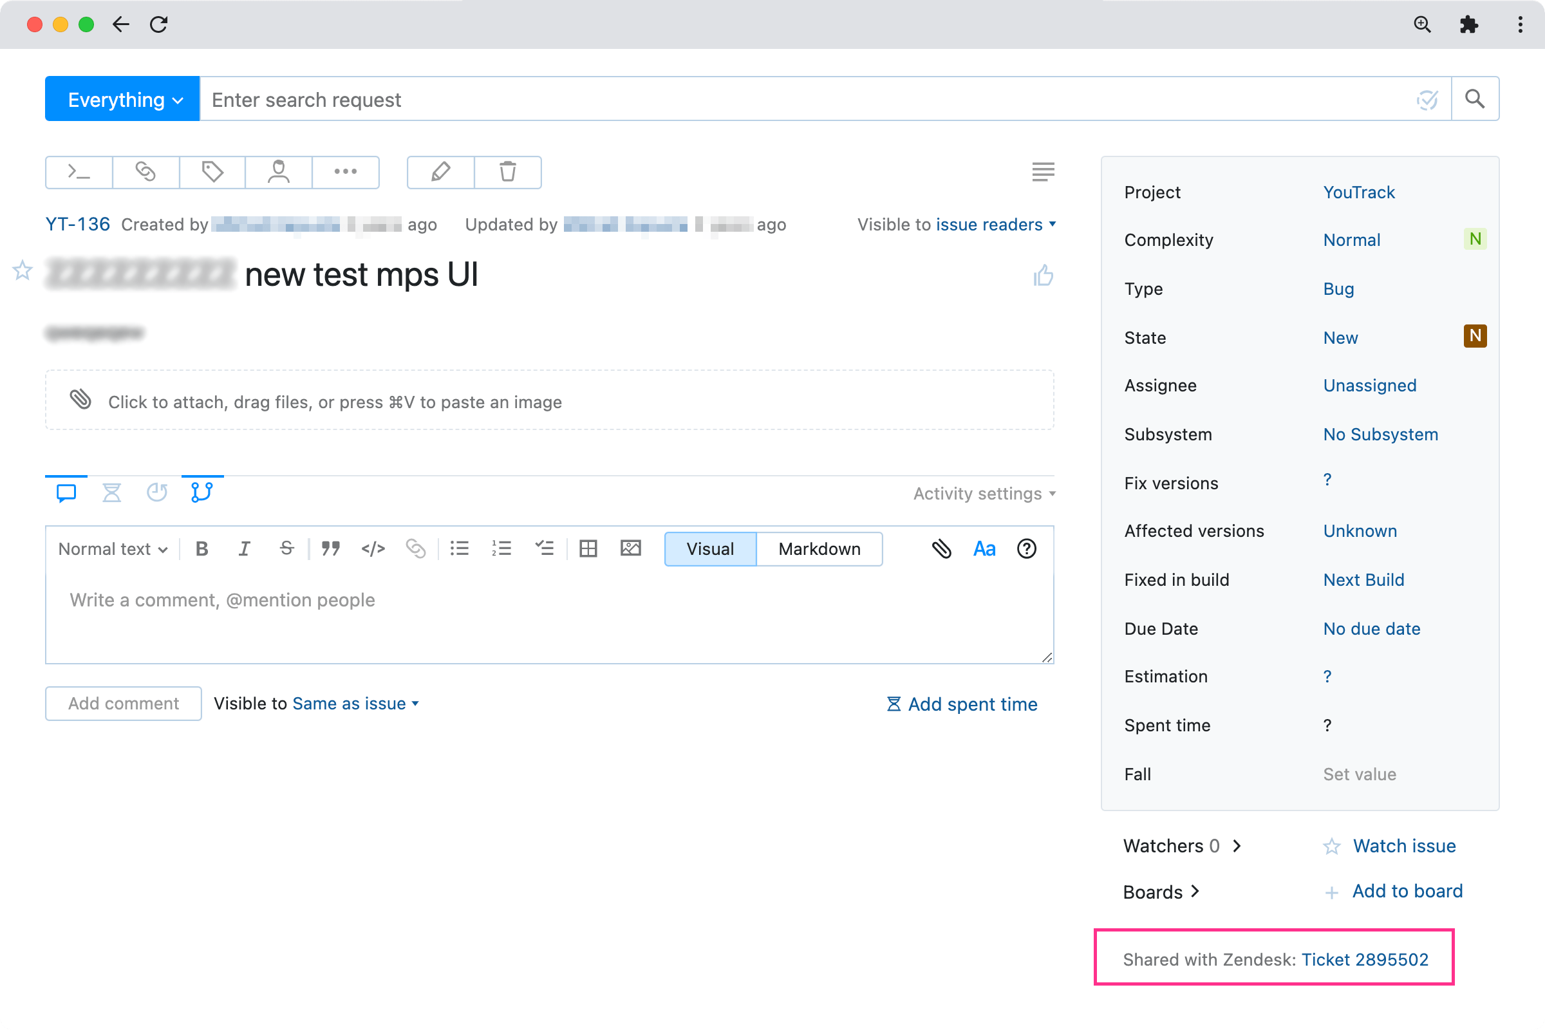Click the code formatting icon
Screen dimensions: 1545x1030
373,548
